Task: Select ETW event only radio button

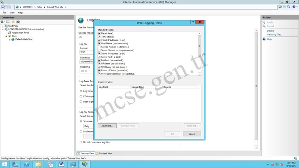Action: [81, 96]
